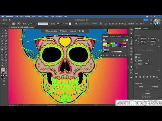Open the Object menu
The image size is (162, 121).
(x=27, y=16)
